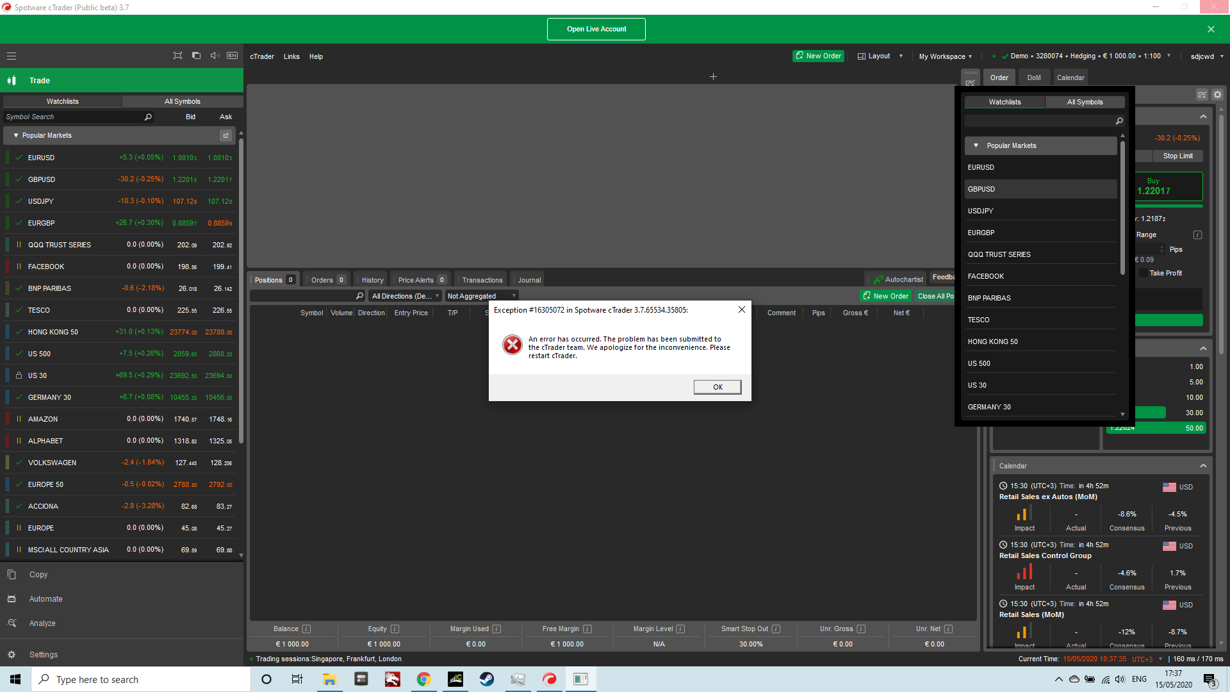Click the Margin Level info icon

(680, 629)
